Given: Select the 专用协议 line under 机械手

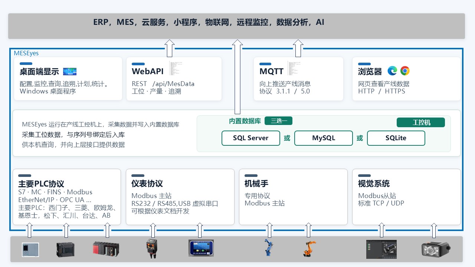Looking at the screenshot, I should pos(257,196).
